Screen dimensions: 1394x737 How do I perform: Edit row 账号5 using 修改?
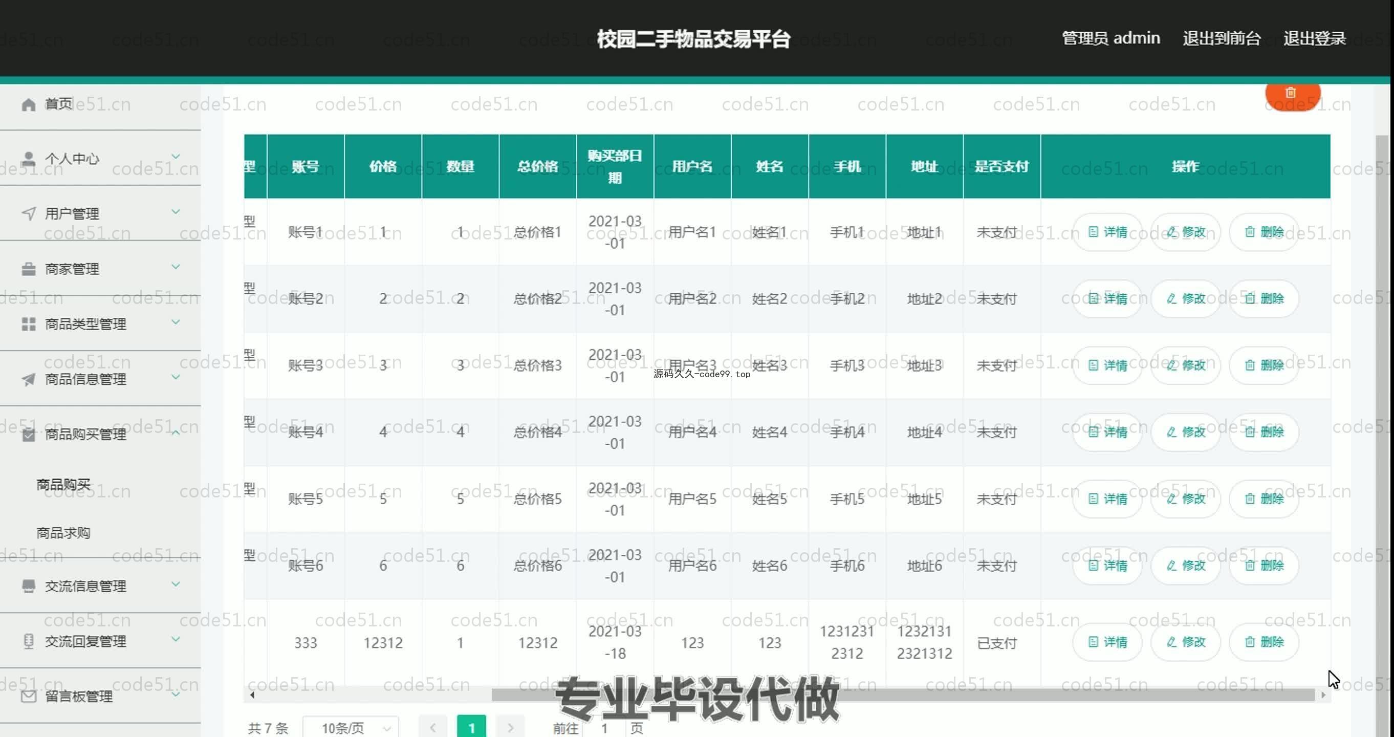tap(1186, 498)
